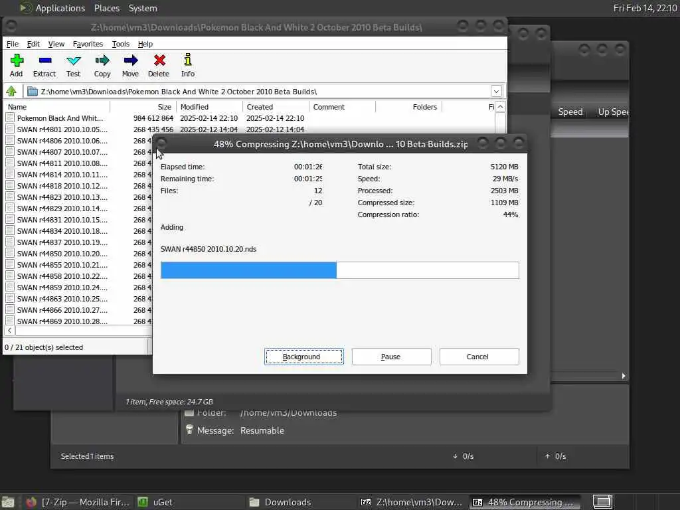Open the Tools menu

(x=121, y=44)
